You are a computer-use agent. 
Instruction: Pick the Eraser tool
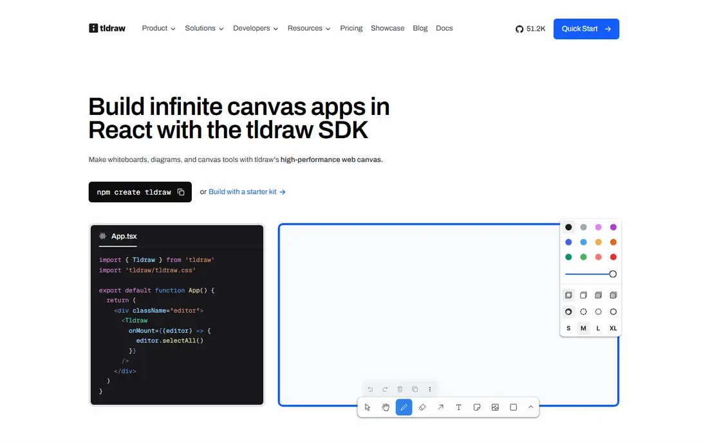click(422, 407)
